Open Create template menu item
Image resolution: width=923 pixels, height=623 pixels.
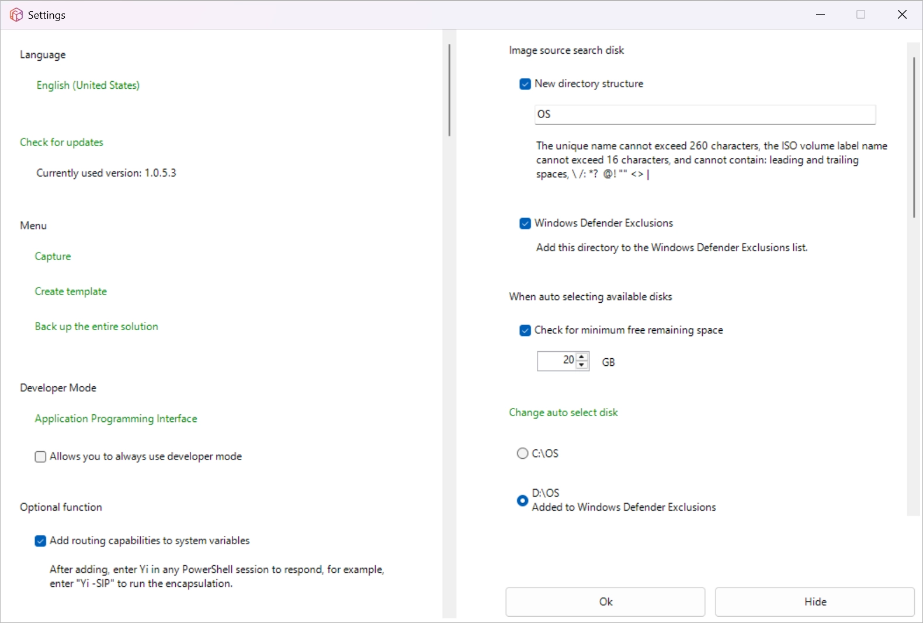tap(71, 292)
